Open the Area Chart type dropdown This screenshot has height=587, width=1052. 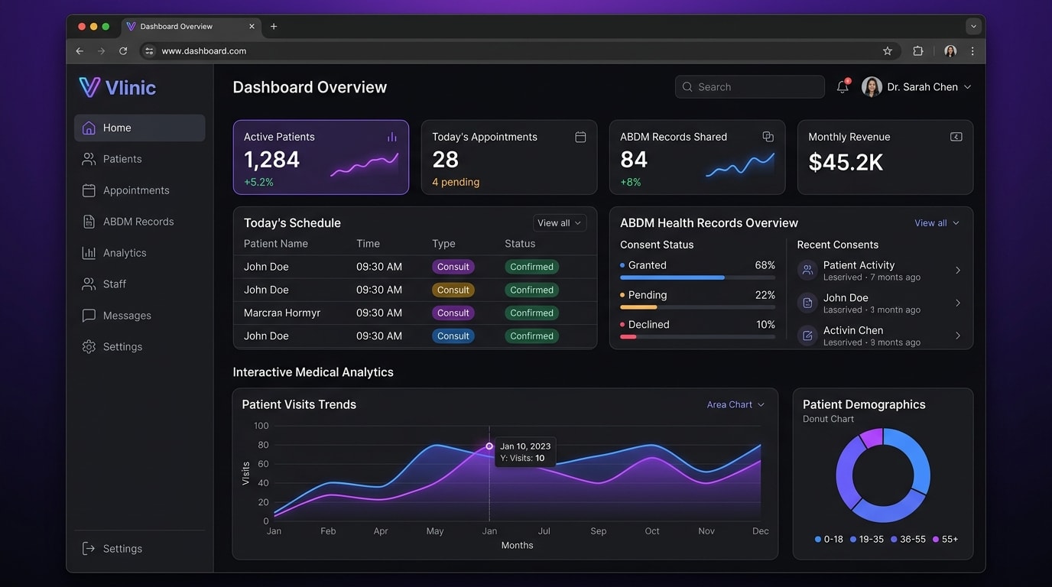(735, 404)
